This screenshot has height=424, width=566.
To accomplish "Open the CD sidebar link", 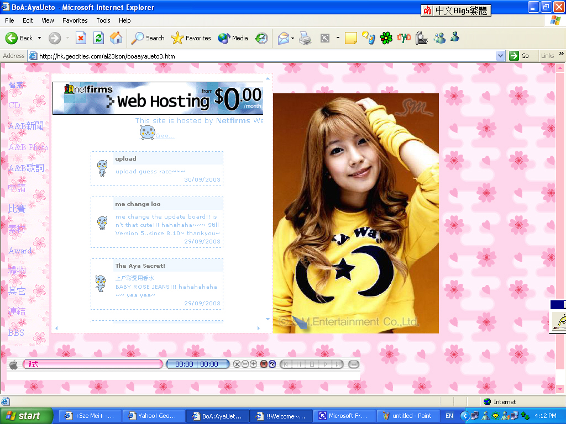I will pyautogui.click(x=14, y=105).
